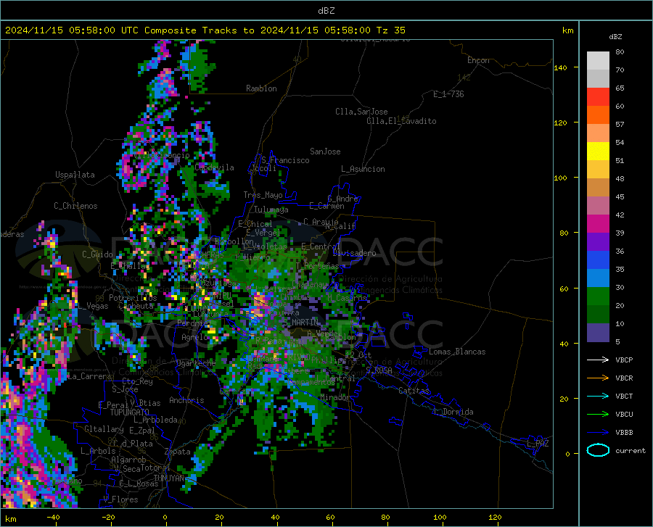Select the dark green 10-20 dBZ swatch
653x527 pixels.
click(598, 315)
